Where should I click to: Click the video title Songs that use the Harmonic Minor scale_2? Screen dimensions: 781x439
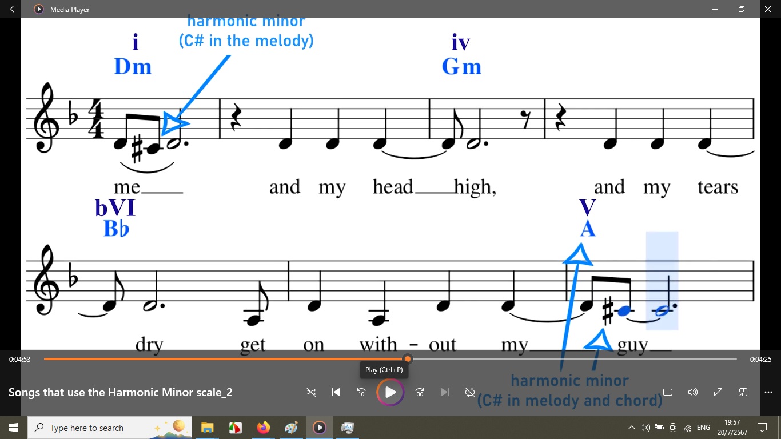[121, 392]
